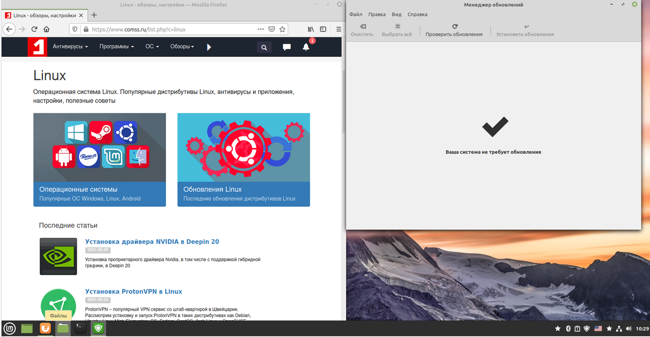Close the 'Linux - обзоры, настройки' tab
Image resolution: width=650 pixels, height=337 pixels.
[x=81, y=15]
